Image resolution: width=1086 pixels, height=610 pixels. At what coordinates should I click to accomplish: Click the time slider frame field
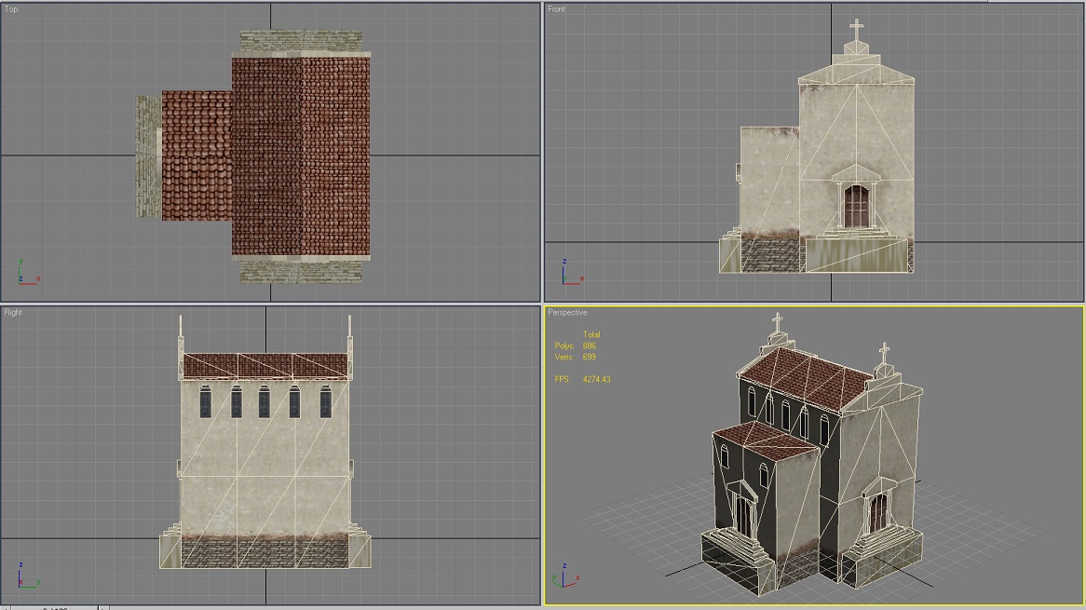click(x=54, y=608)
